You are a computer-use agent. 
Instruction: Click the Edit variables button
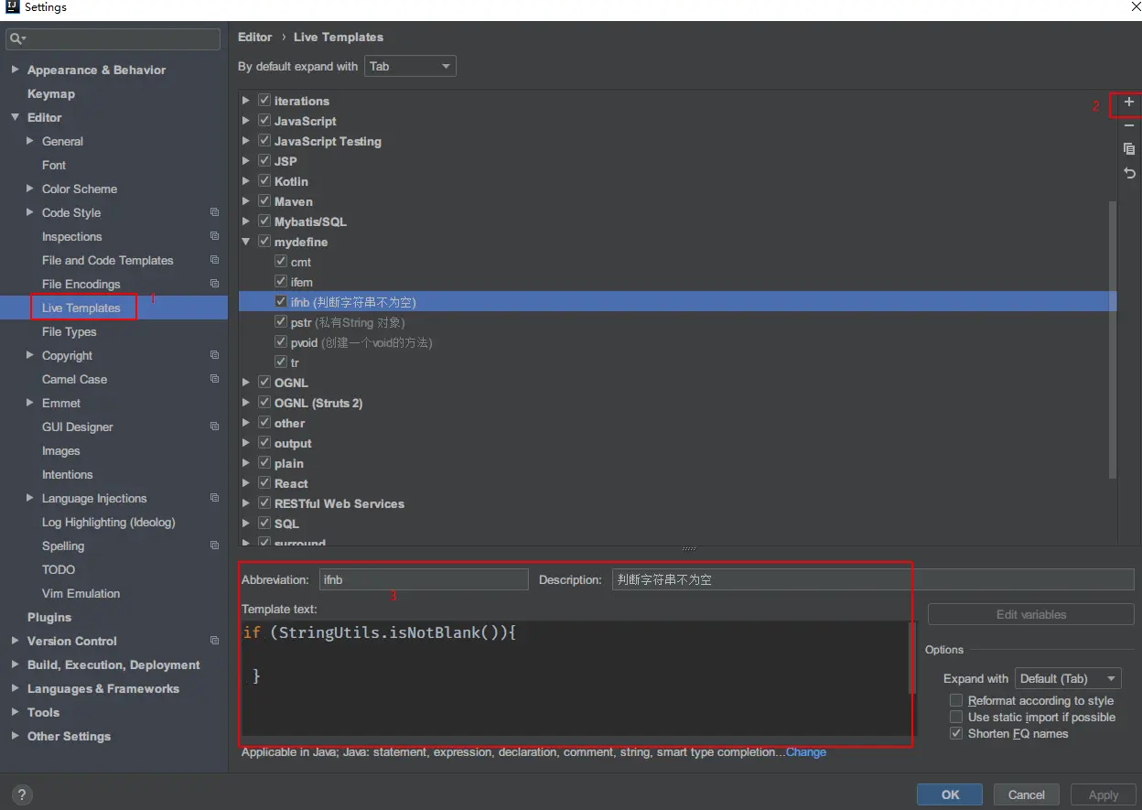pos(1031,614)
